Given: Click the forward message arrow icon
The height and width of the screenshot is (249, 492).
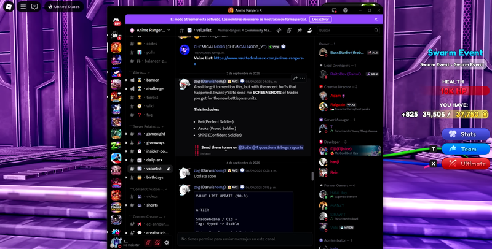Looking at the screenshot, I should 295,79.
